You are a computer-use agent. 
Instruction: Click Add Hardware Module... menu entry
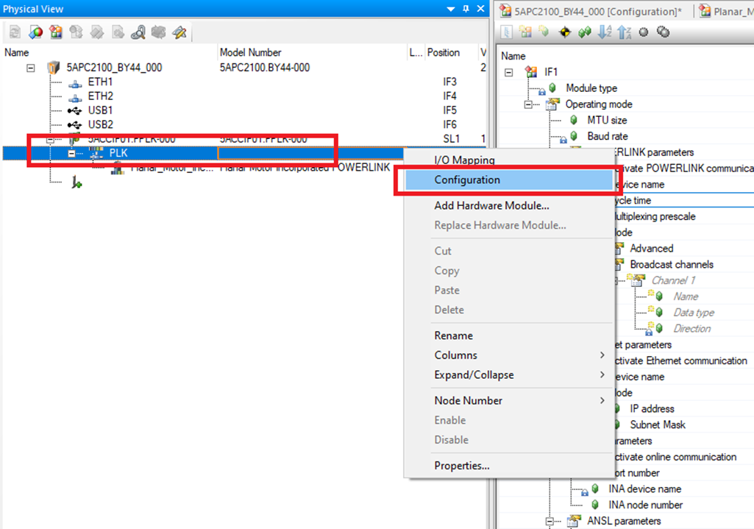click(491, 206)
